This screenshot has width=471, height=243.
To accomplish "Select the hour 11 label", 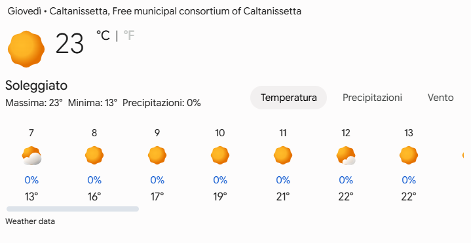I will pyautogui.click(x=283, y=133).
